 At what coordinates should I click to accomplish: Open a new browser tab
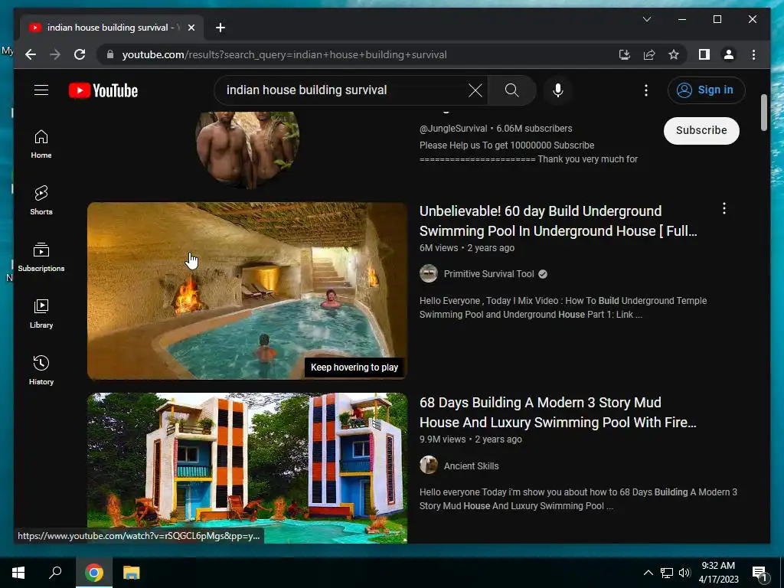pyautogui.click(x=220, y=28)
